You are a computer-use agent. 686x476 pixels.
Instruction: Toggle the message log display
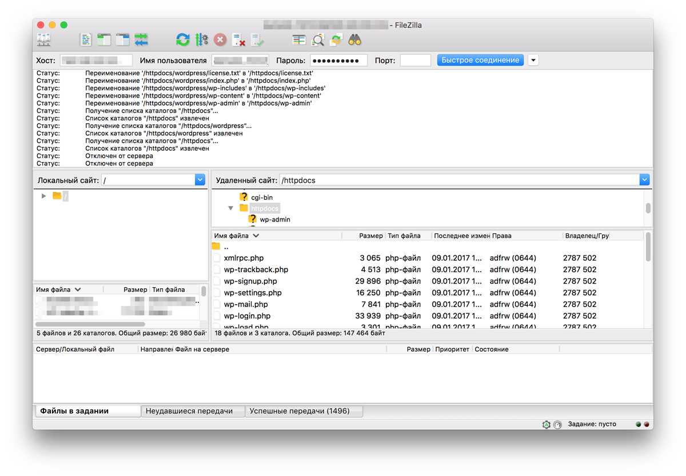tap(85, 40)
